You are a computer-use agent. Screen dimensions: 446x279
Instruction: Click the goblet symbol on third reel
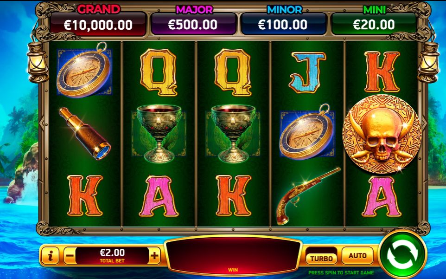(x=233, y=133)
